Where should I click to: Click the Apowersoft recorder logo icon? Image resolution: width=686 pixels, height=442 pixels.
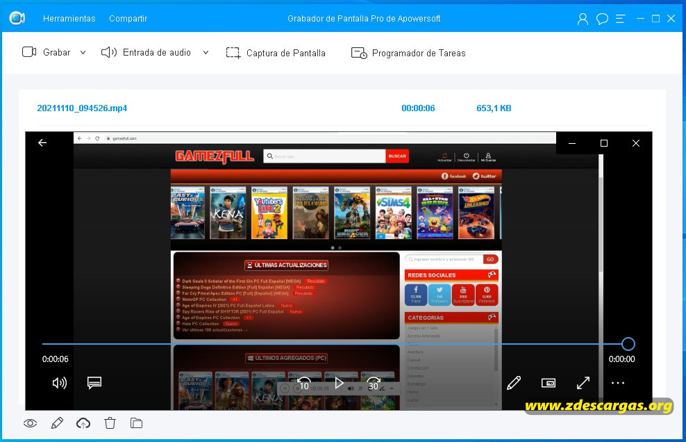[17, 18]
